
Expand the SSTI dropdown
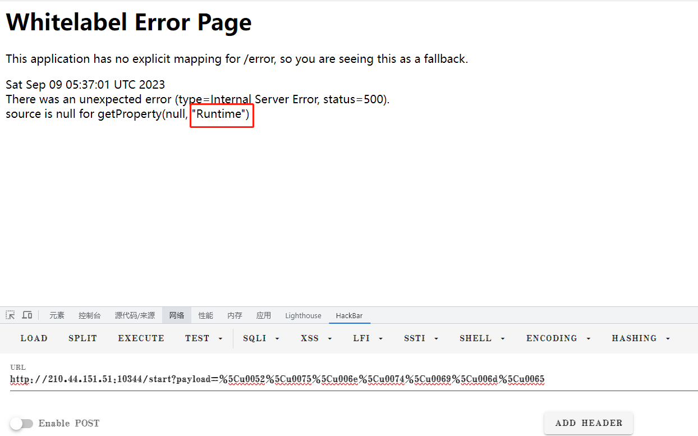click(x=421, y=338)
